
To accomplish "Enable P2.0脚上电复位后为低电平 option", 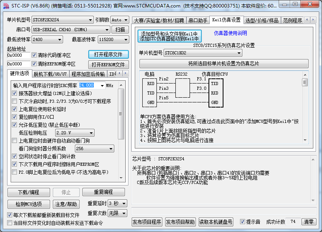I will tap(14, 172).
